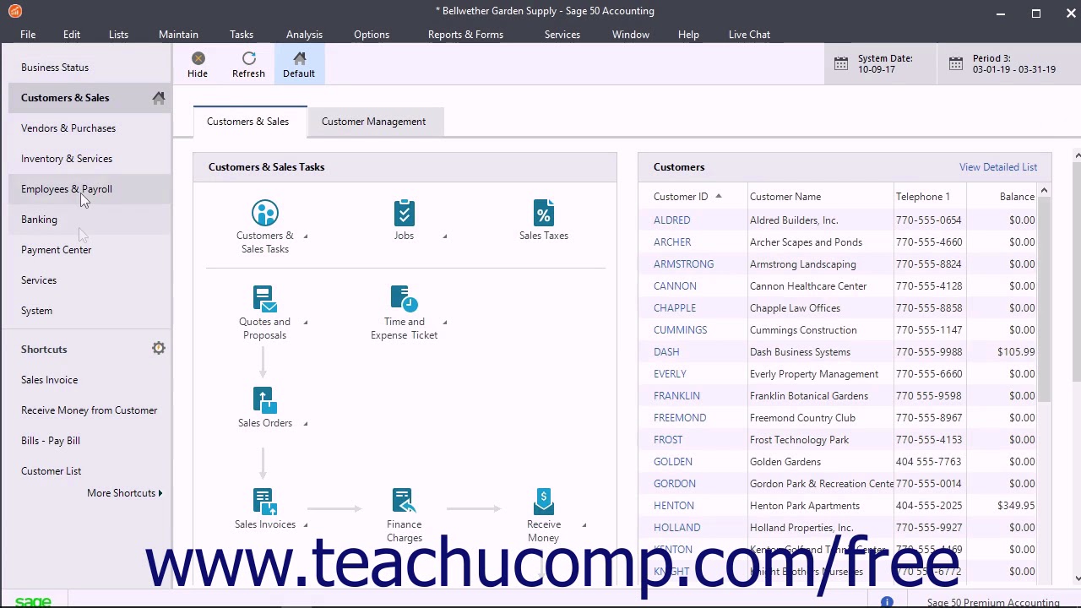Click the Hide toolbar icon

(198, 58)
